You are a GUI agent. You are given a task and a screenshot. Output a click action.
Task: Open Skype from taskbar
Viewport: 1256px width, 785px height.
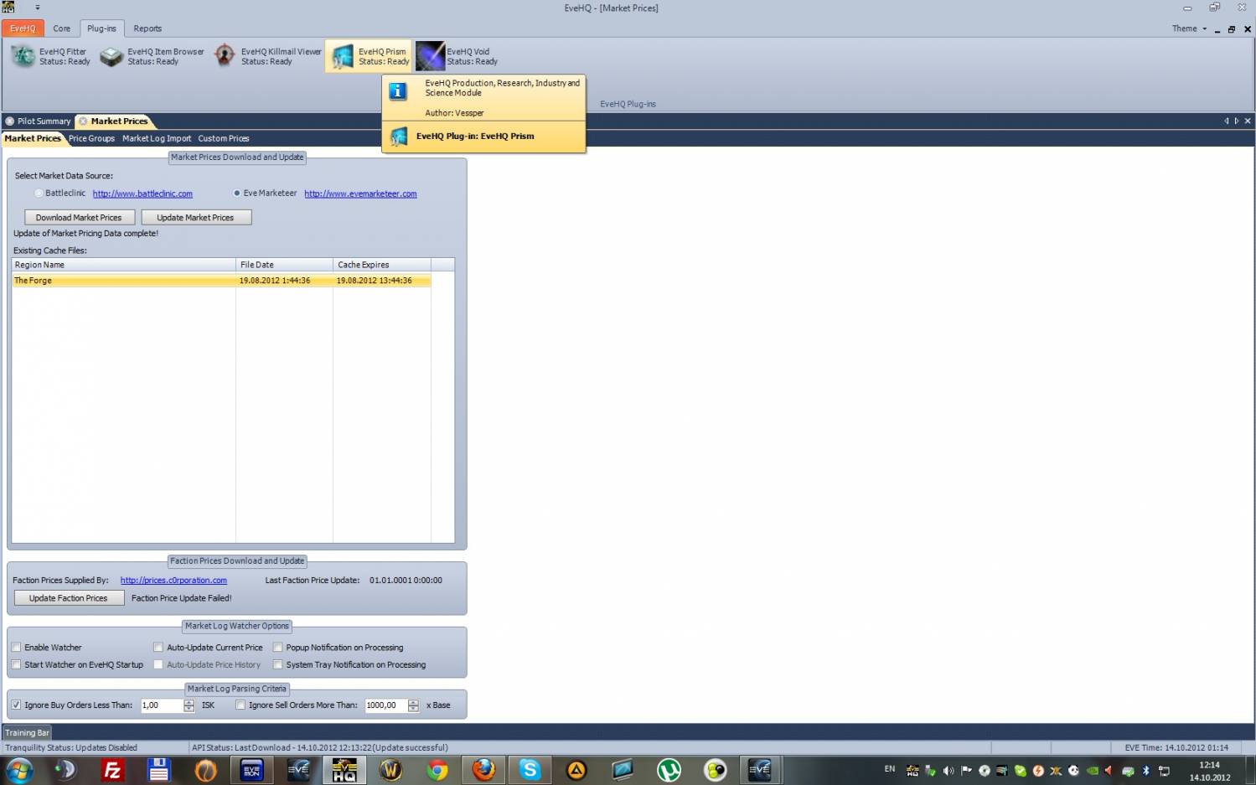(530, 770)
